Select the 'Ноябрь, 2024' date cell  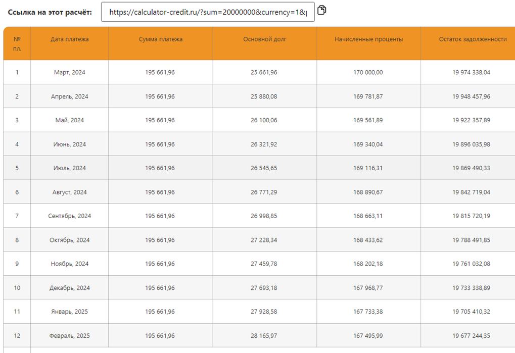click(69, 264)
